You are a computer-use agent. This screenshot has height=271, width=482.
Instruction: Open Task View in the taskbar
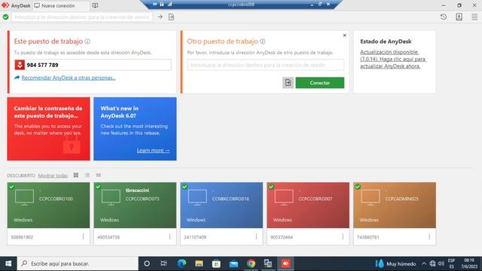tap(164, 263)
